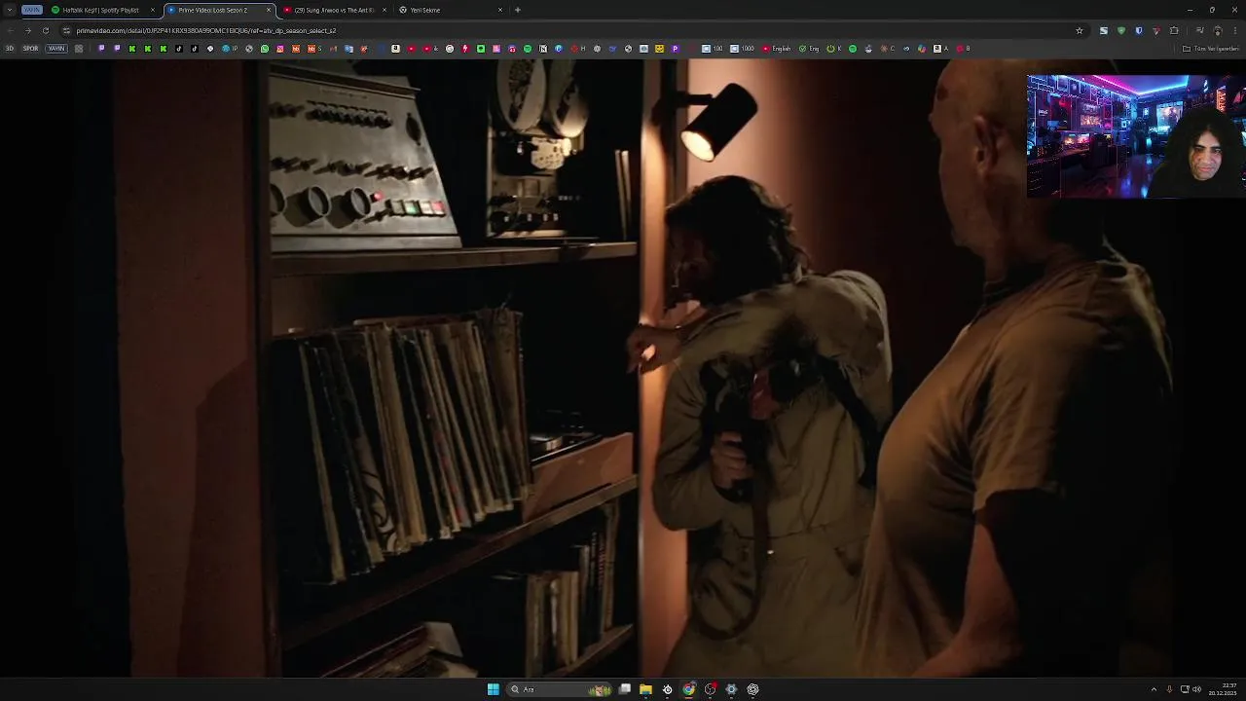Show hidden system tray icons
This screenshot has width=1246, height=701.
(x=1154, y=689)
